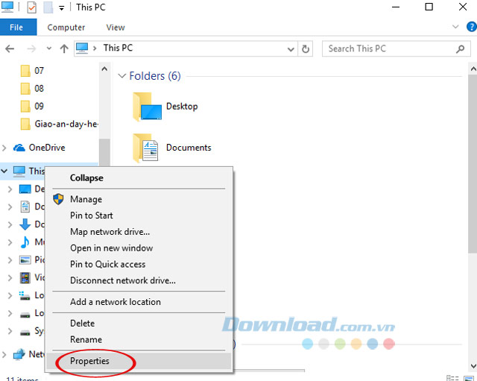Expand the Desktop node under This PC

tap(10, 189)
